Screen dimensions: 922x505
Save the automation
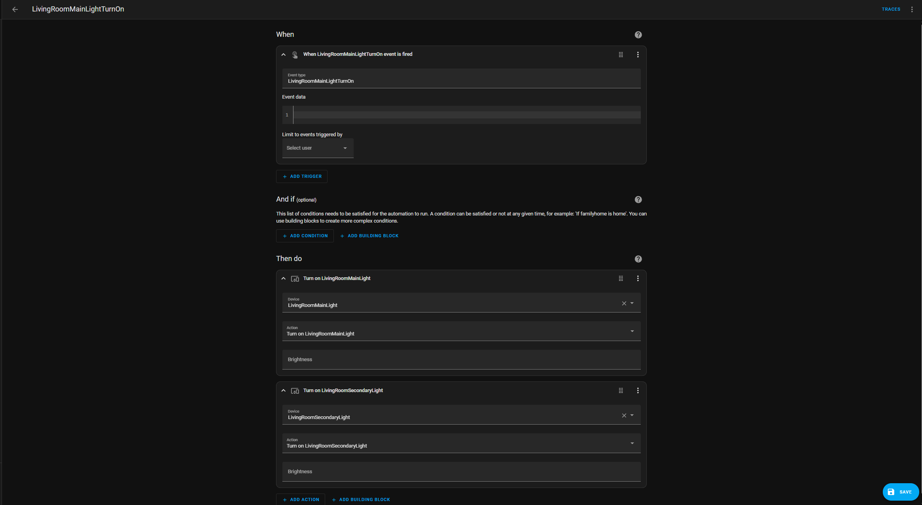(900, 492)
